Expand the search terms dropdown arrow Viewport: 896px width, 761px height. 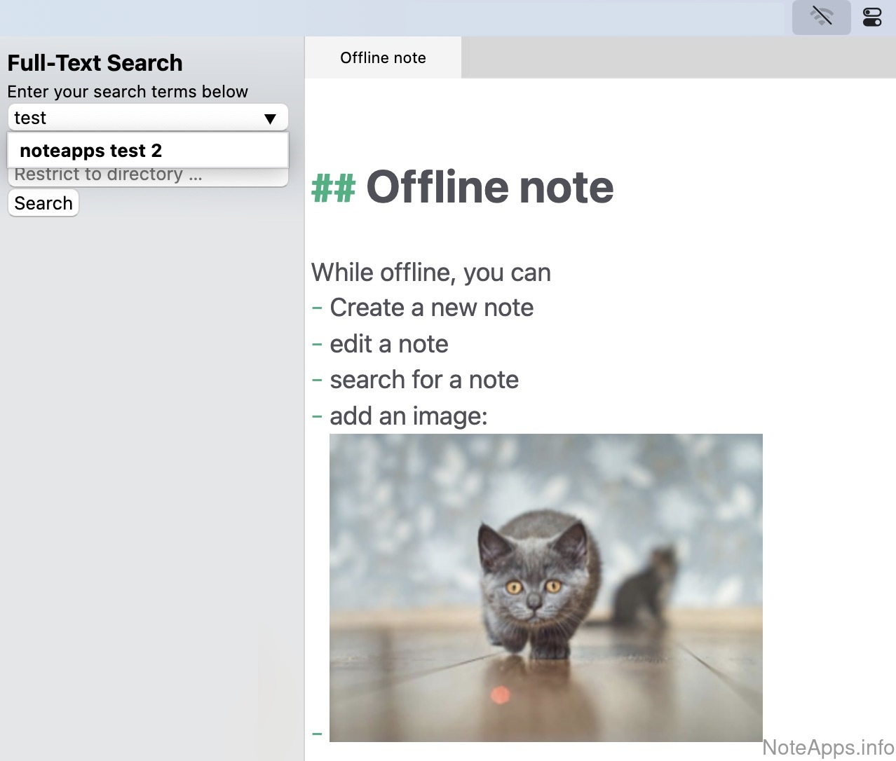(x=270, y=118)
